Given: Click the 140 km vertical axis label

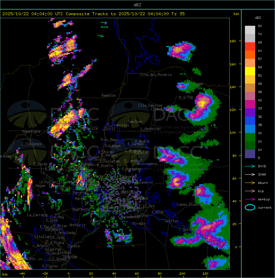Looking at the screenshot, I should coord(233,87).
